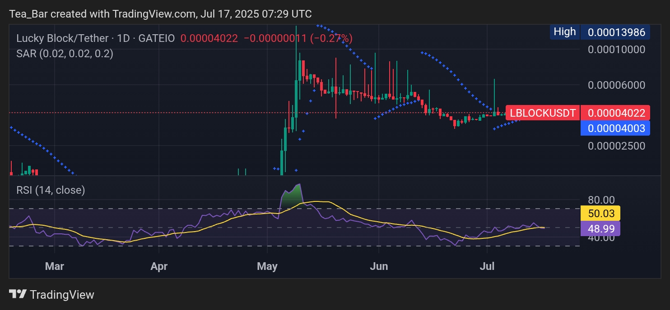This screenshot has height=310, width=670.
Task: Click the −0.00000011 (−0.27%) change value
Action: click(x=298, y=38)
